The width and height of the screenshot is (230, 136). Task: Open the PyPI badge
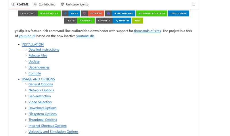pos(71,13)
